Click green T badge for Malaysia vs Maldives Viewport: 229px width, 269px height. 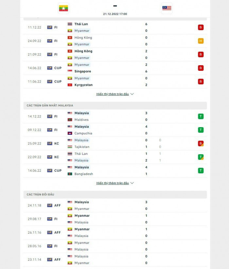(x=201, y=116)
